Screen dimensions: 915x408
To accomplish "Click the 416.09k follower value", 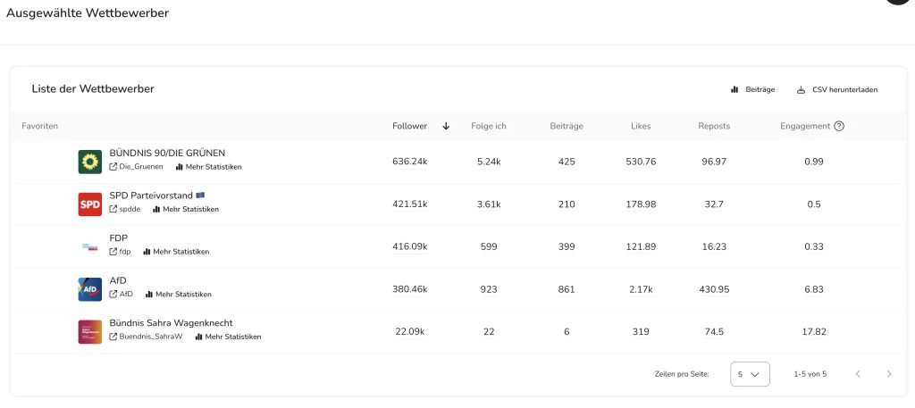I will pyautogui.click(x=409, y=247).
